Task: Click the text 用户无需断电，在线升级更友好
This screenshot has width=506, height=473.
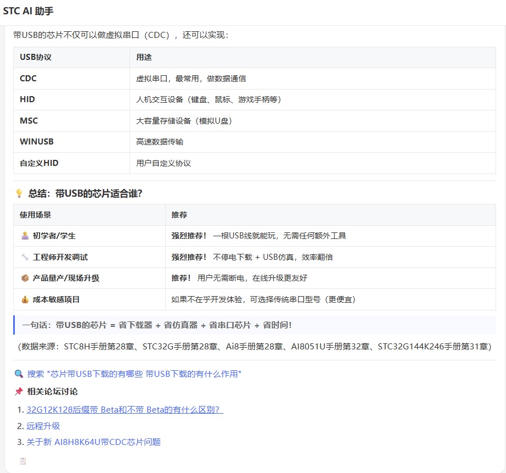Action: coord(252,278)
